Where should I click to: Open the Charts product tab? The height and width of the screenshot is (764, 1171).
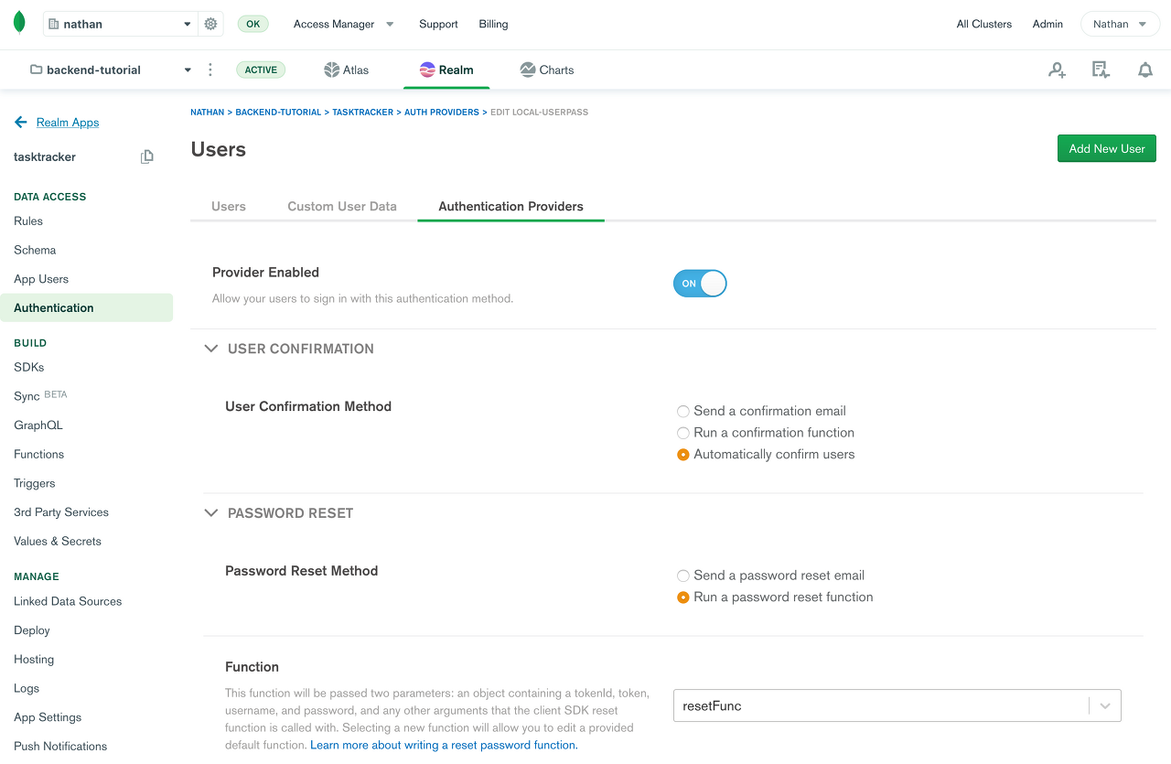tap(547, 70)
